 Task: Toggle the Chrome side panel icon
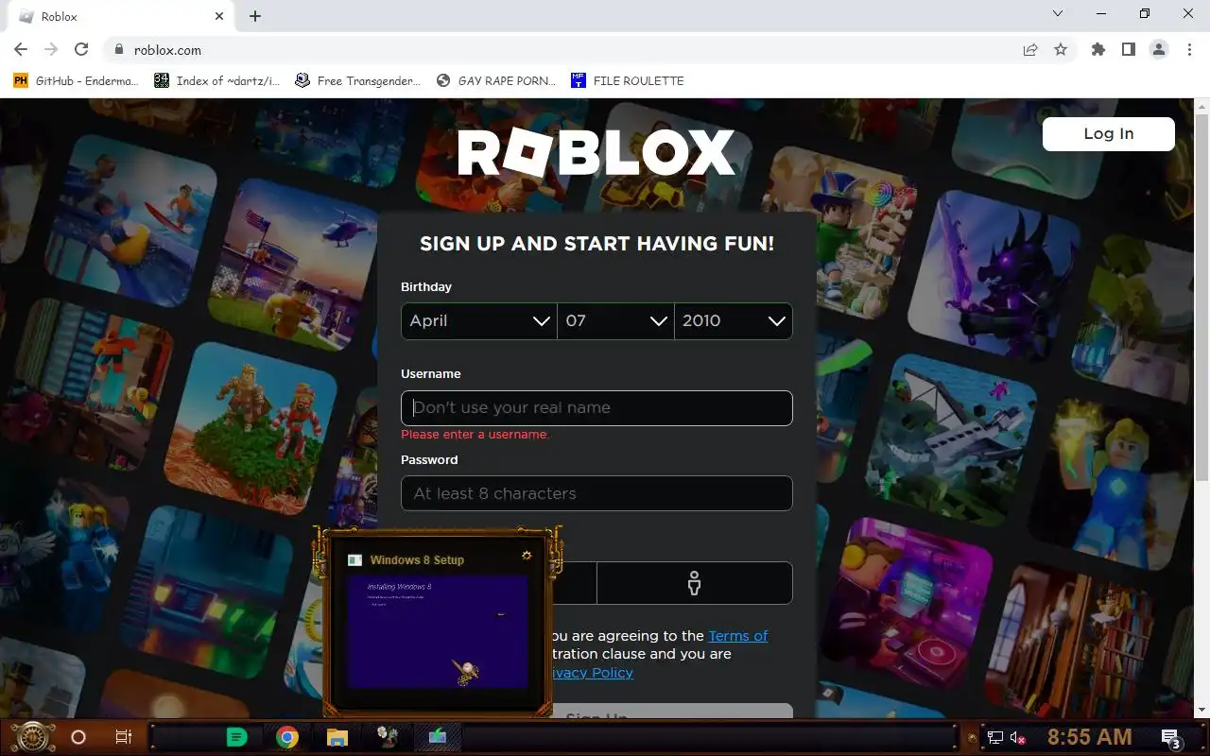click(x=1128, y=50)
